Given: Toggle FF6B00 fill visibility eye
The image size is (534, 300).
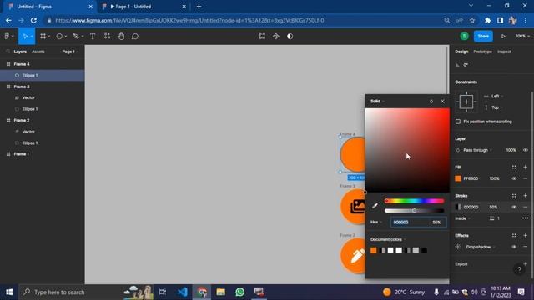Looking at the screenshot, I should pyautogui.click(x=514, y=178).
